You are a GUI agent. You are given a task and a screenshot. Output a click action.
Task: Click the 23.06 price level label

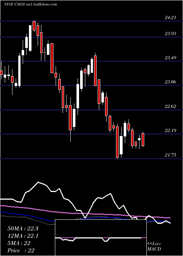170,82
